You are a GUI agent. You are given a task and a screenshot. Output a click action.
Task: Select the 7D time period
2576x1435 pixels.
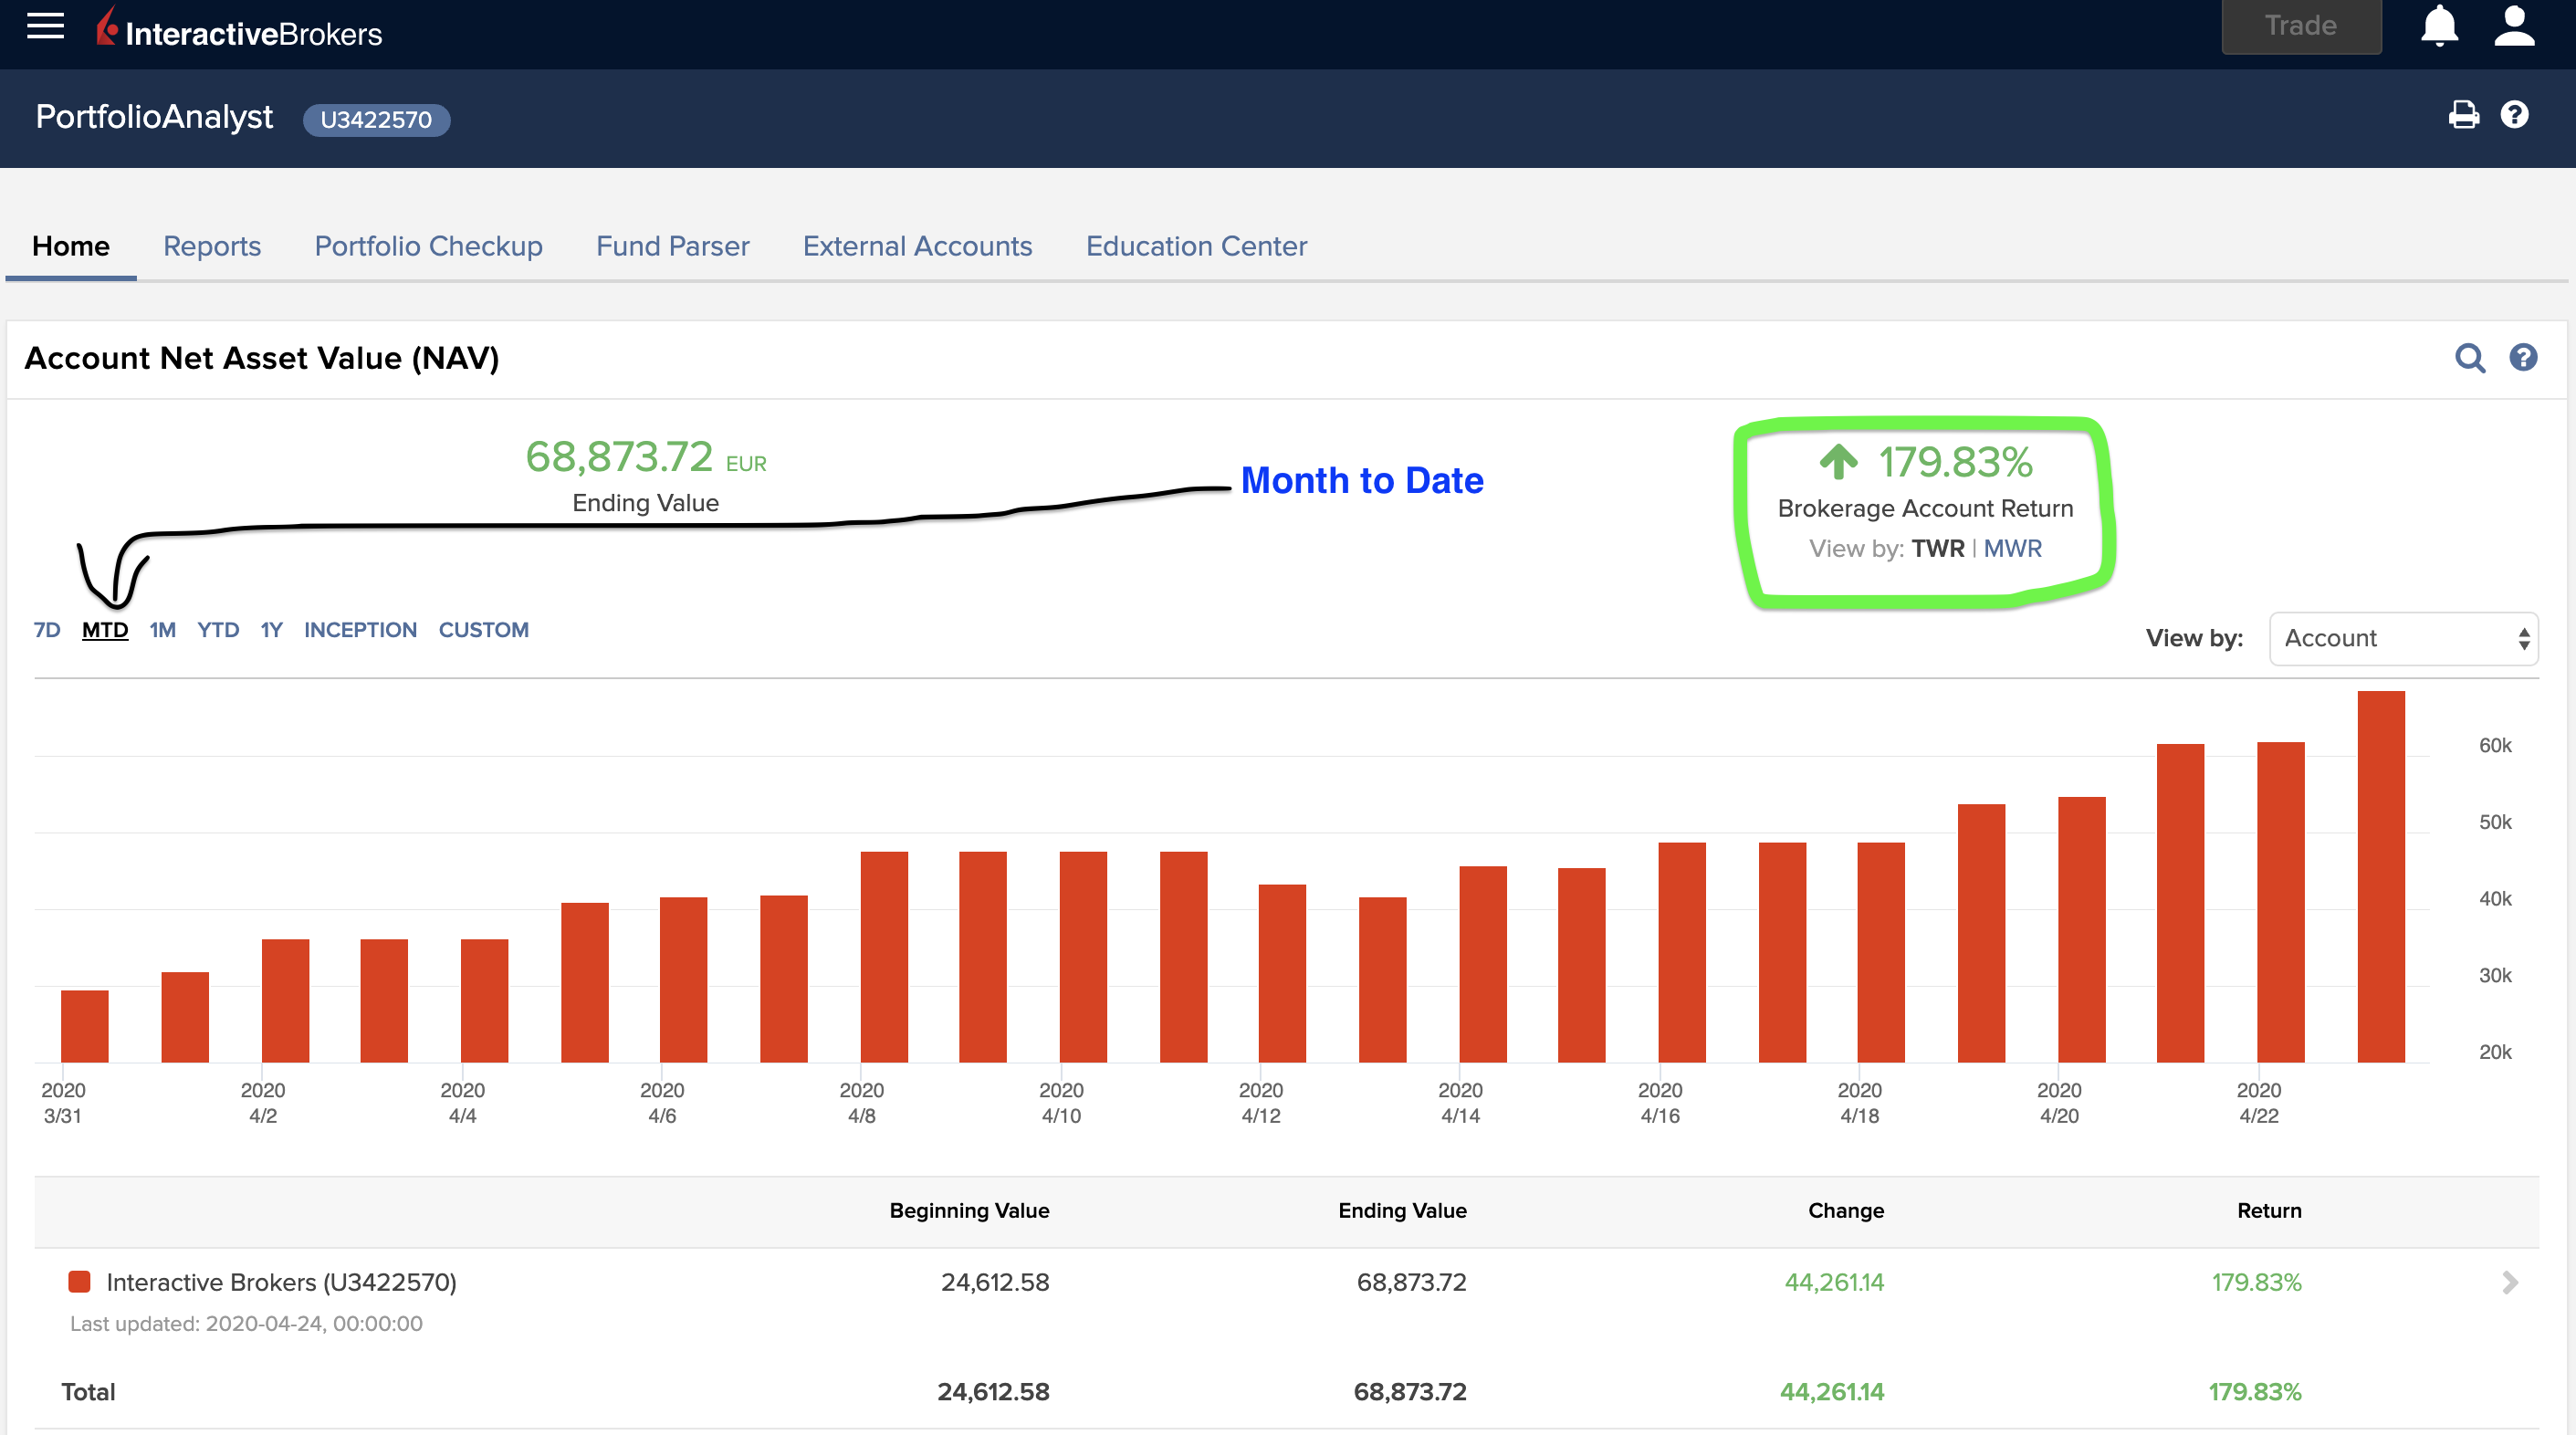(x=47, y=630)
